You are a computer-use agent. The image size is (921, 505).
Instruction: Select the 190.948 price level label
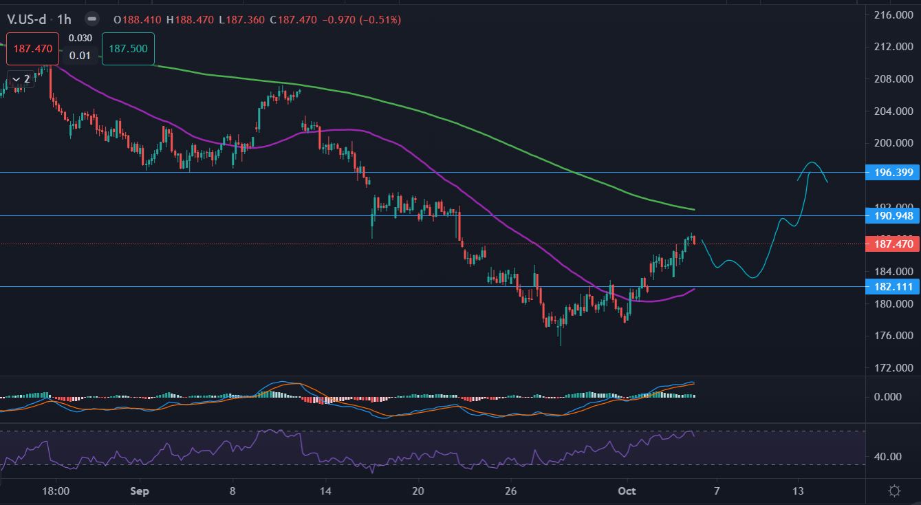891,216
